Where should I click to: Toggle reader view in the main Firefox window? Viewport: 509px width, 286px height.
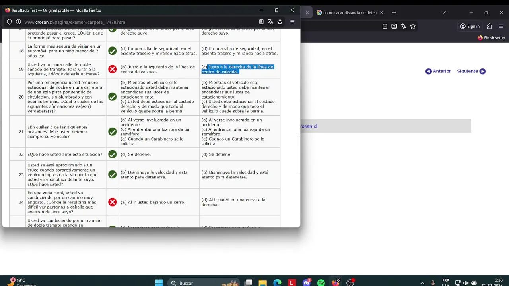(x=385, y=26)
